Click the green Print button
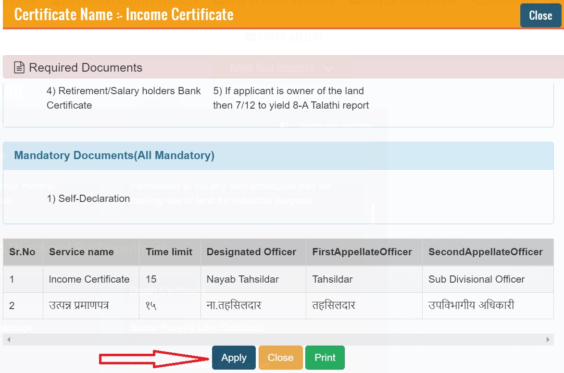 coord(325,358)
